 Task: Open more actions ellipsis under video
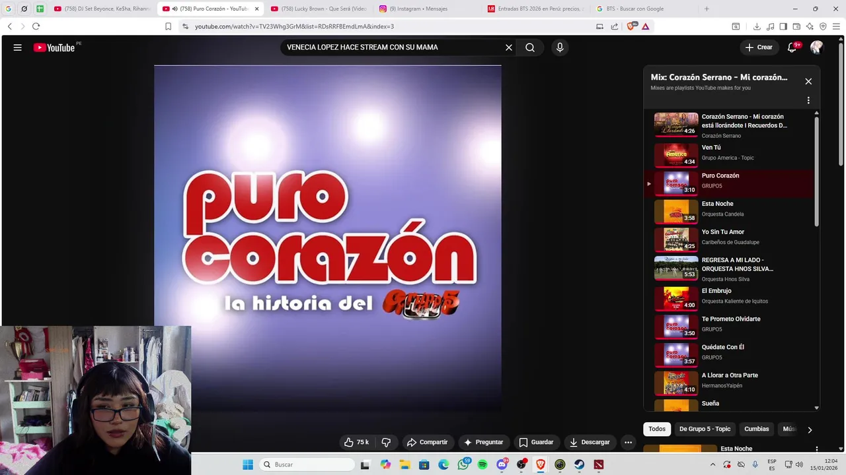629,442
